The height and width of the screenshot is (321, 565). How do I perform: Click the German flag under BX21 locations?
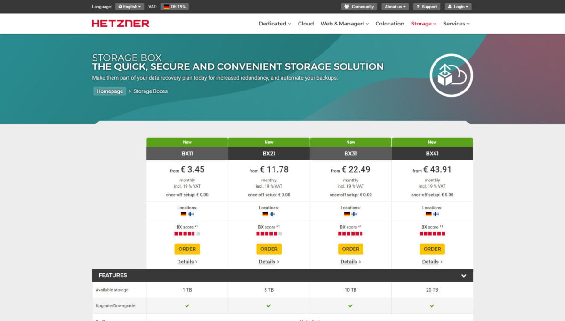pyautogui.click(x=265, y=214)
